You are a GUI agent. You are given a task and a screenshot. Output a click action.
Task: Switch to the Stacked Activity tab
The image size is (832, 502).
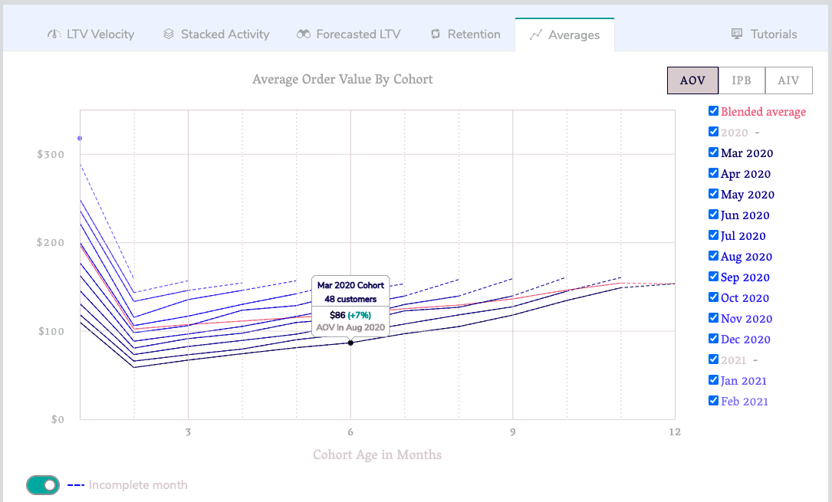click(x=216, y=34)
